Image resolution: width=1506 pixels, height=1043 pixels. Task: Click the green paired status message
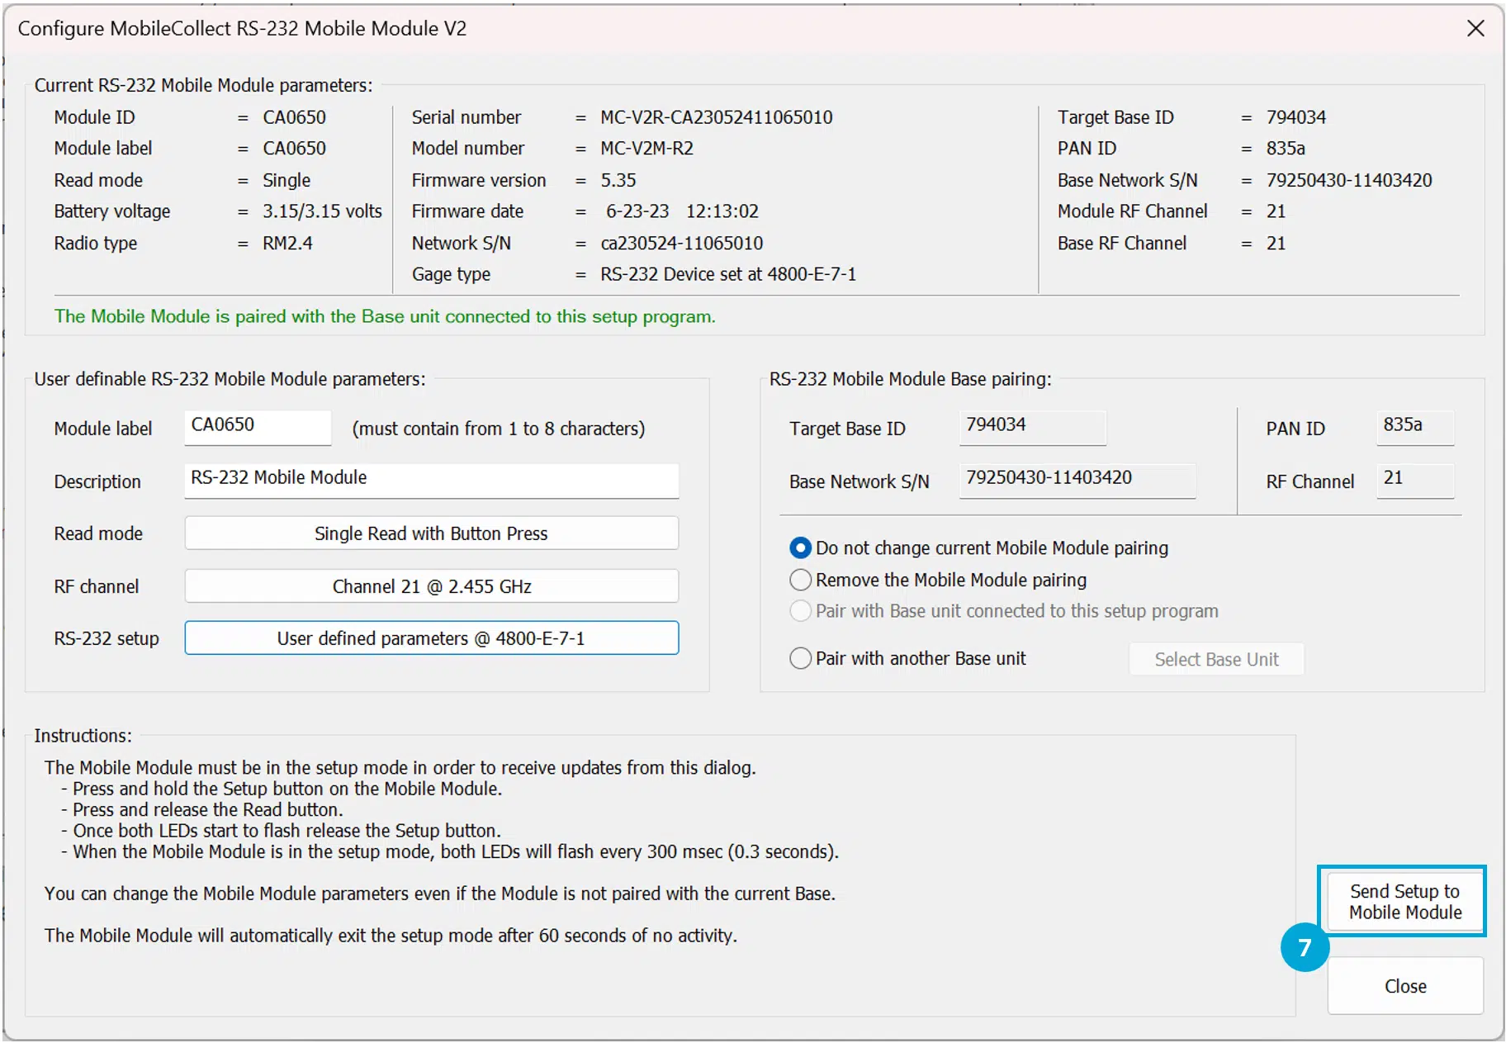pos(385,316)
